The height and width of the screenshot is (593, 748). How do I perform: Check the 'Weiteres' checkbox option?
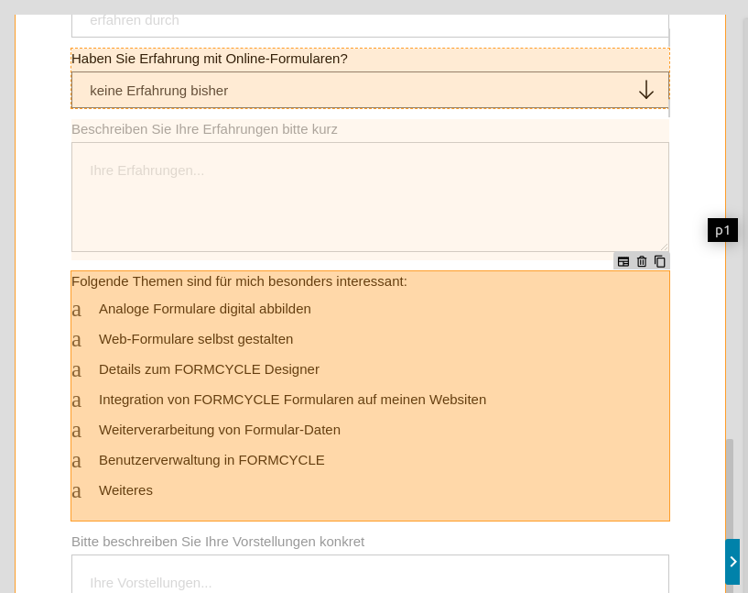pos(77,491)
